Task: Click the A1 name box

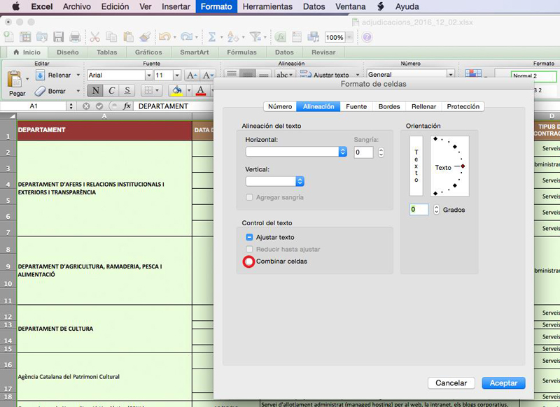Action: coord(34,106)
